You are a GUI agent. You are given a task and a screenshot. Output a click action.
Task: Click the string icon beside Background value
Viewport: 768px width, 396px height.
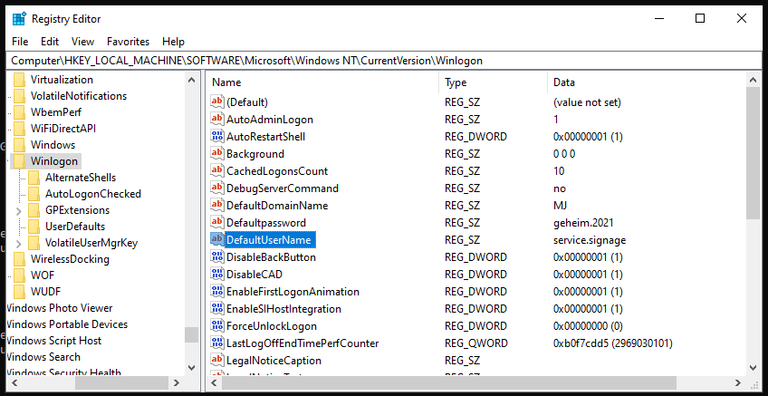pyautogui.click(x=217, y=154)
